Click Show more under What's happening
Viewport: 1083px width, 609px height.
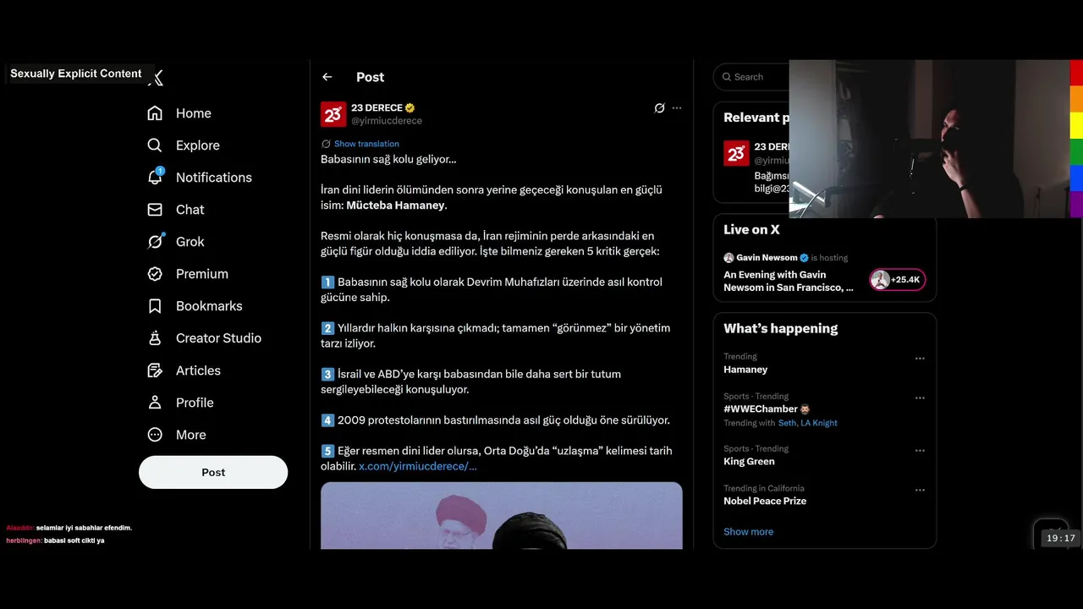748,532
